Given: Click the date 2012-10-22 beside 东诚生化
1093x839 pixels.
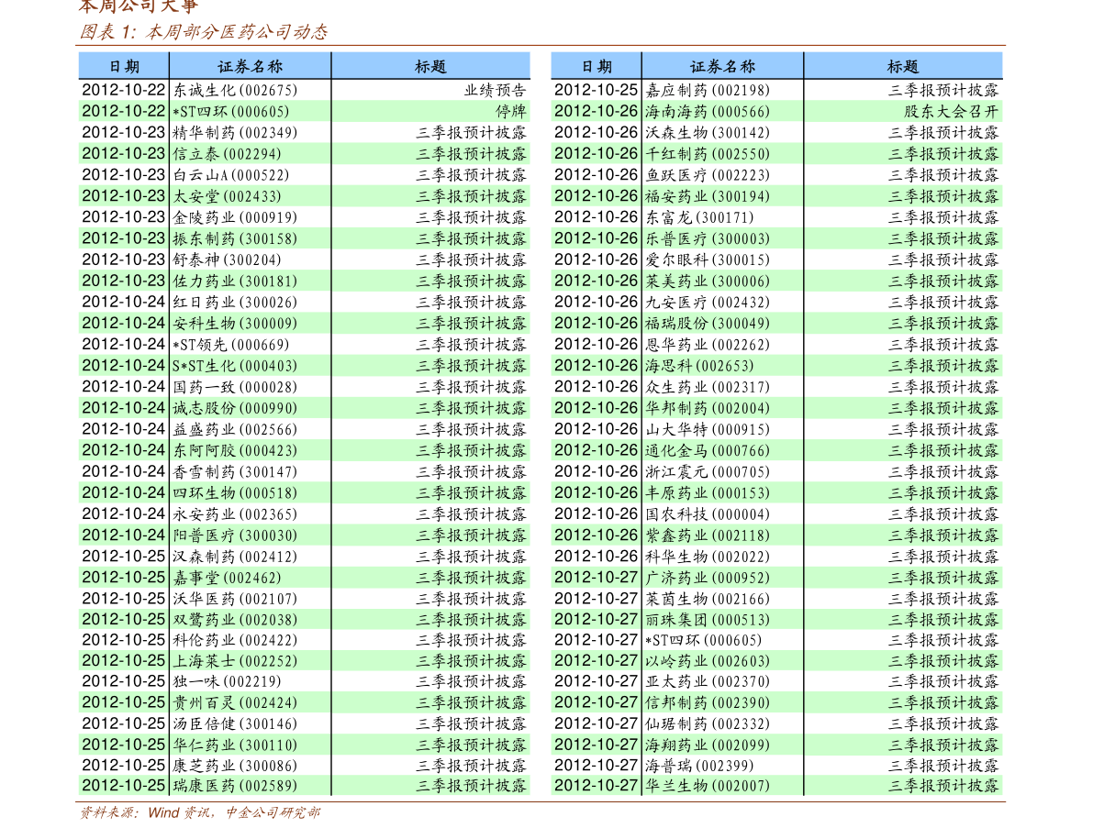Looking at the screenshot, I should pos(124,90).
